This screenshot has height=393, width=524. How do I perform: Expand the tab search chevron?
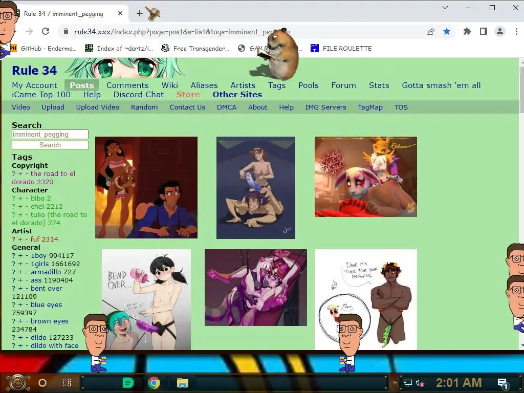pyautogui.click(x=445, y=8)
